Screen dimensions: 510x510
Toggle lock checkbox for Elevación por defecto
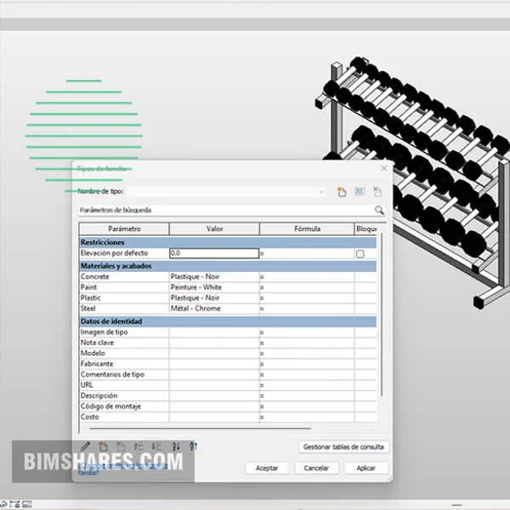(360, 253)
